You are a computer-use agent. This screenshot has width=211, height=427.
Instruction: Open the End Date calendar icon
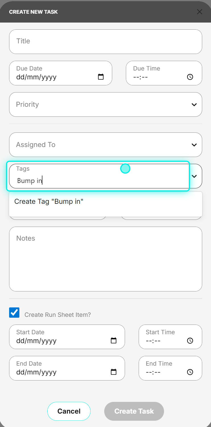pos(114,372)
